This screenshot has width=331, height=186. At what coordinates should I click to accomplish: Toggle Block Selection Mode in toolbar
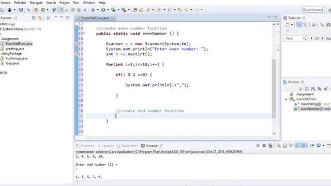tap(79, 10)
